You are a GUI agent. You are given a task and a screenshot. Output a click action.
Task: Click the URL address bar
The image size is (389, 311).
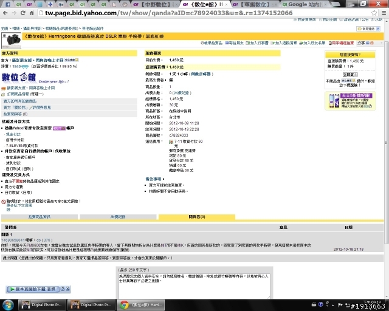(204, 13)
